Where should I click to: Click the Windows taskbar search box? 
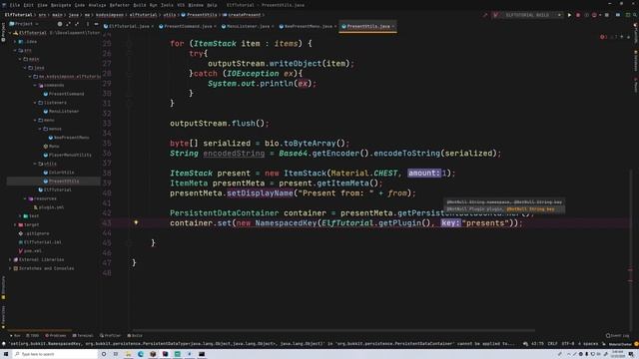coord(55,354)
